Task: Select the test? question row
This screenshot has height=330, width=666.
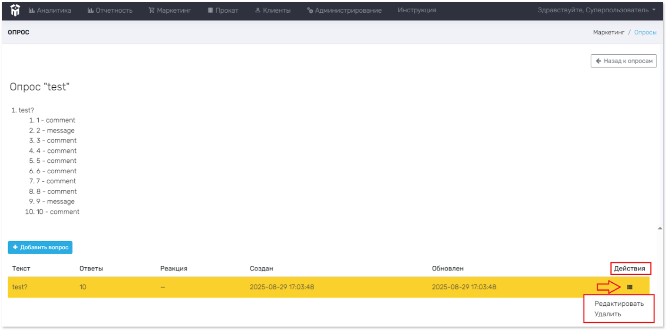Action: pos(283,287)
